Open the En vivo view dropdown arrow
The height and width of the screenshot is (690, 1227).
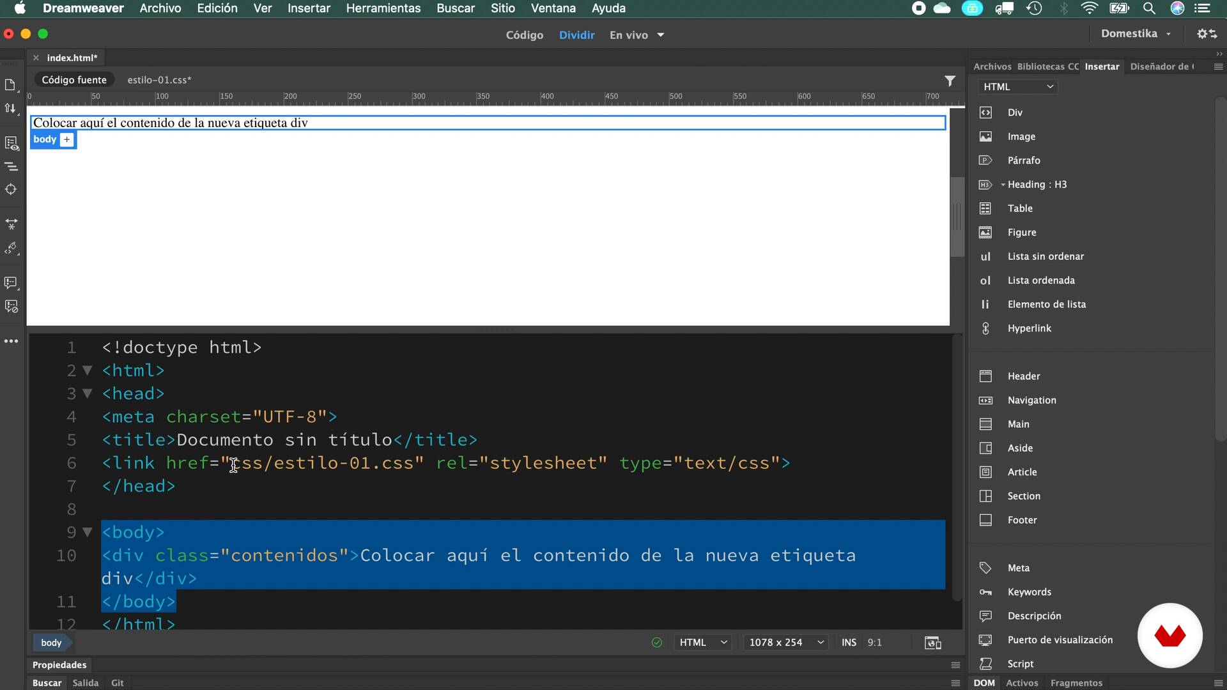pyautogui.click(x=661, y=35)
